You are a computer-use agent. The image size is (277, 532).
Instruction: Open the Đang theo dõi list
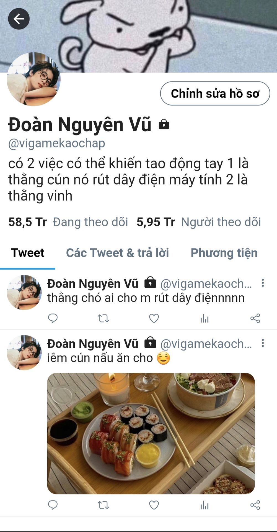pyautogui.click(x=68, y=222)
